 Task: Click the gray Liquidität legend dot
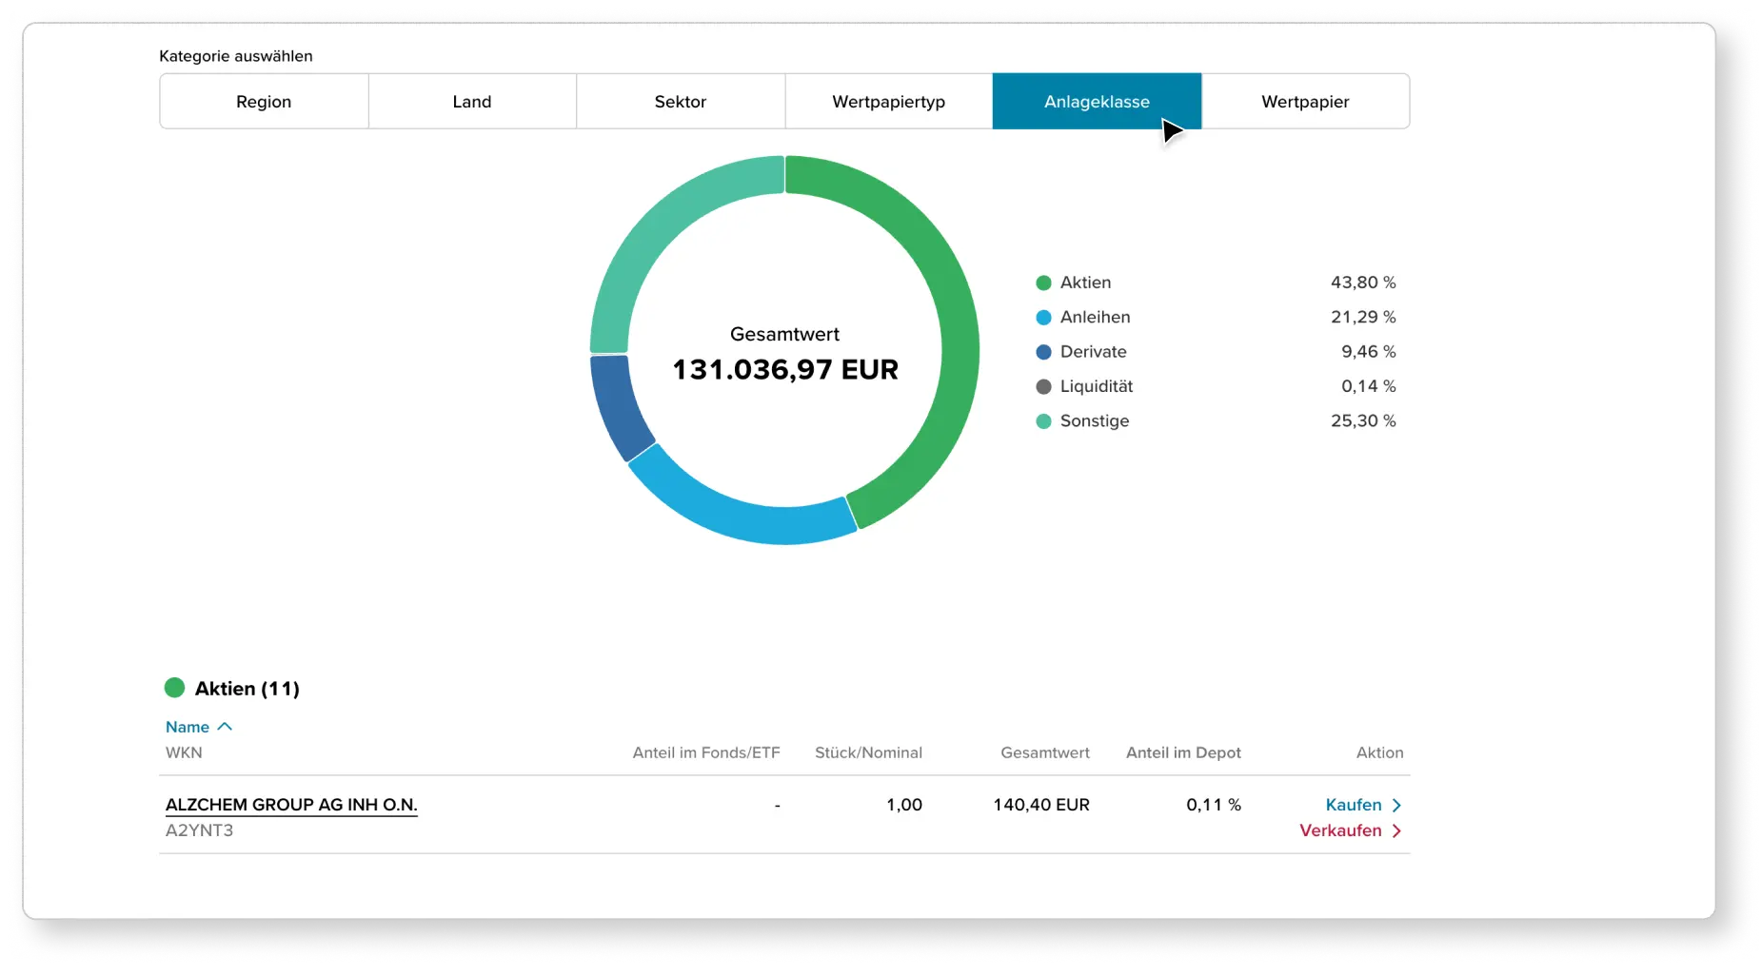click(x=1044, y=386)
